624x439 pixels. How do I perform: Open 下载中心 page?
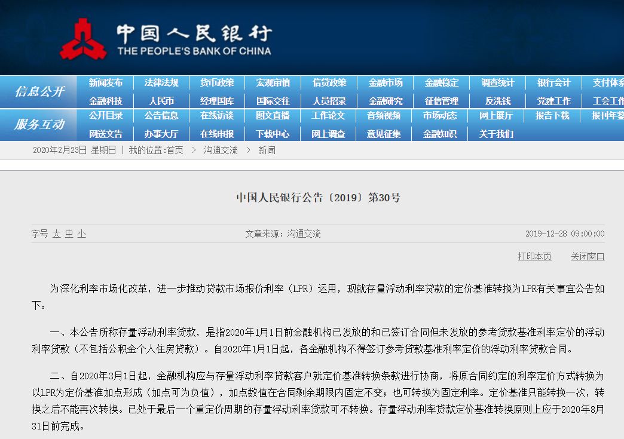(273, 134)
